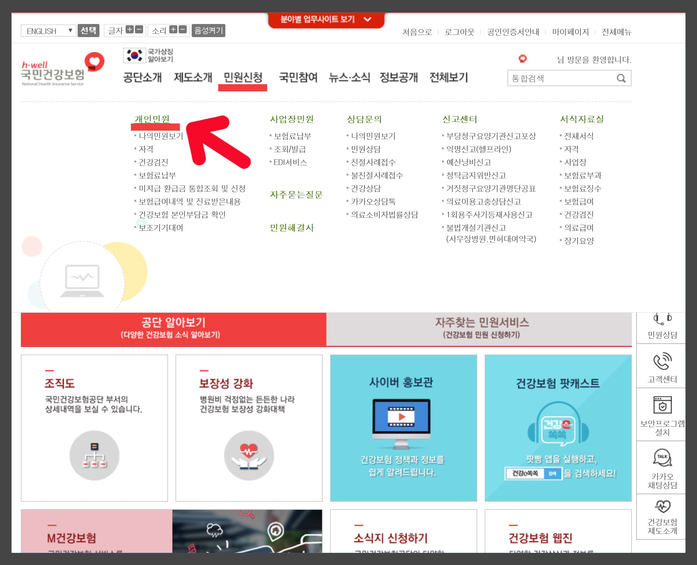This screenshot has width=697, height=565.
Task: Open the 뉴스·소식 main menu
Action: [349, 77]
